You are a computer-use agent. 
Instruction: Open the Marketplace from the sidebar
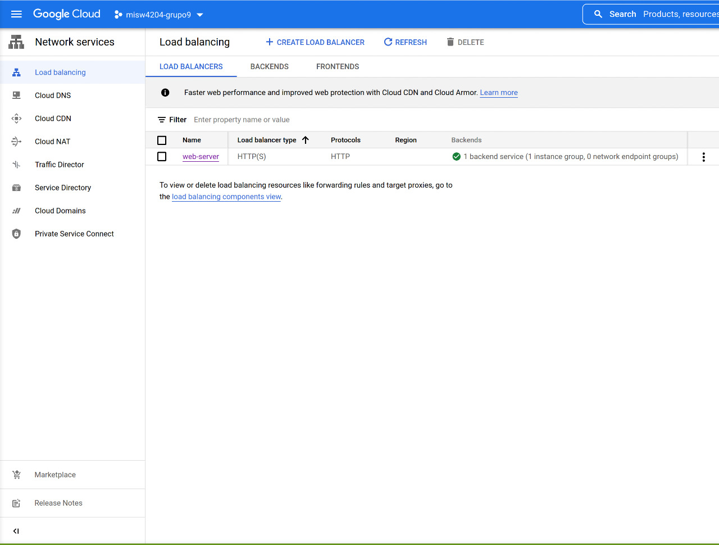54,474
